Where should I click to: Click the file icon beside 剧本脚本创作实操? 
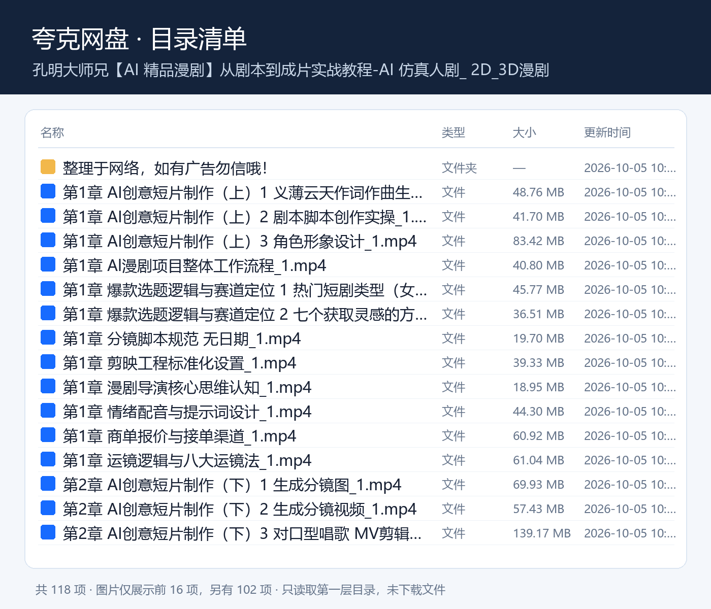click(x=48, y=216)
